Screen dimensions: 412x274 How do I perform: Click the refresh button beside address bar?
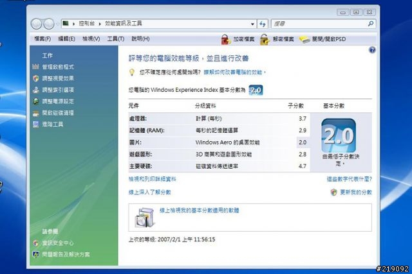[x=263, y=24]
